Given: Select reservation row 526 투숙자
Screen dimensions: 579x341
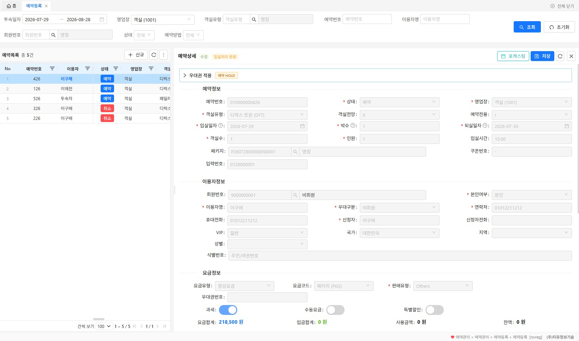Looking at the screenshot, I should tap(85, 98).
